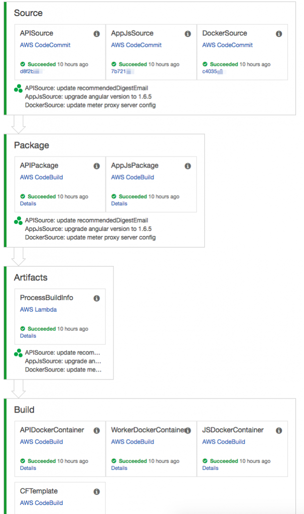Open info for WorkerDockerContainer action
The height and width of the screenshot is (514, 304).
click(188, 430)
